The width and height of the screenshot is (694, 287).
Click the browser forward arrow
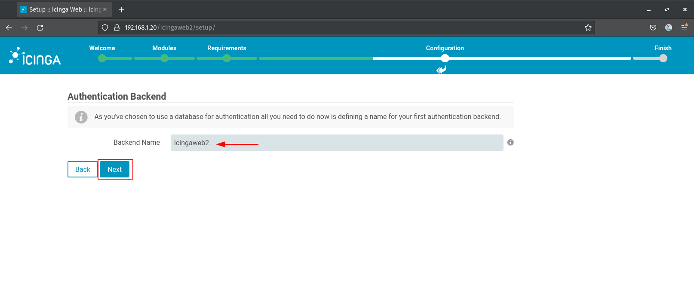point(25,27)
